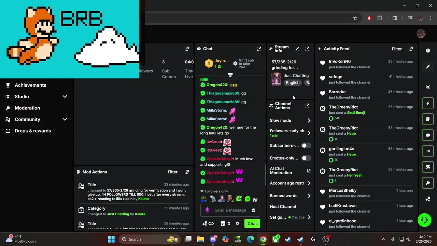Open the green headset support button
This screenshot has width=437, height=246.
pos(424,220)
